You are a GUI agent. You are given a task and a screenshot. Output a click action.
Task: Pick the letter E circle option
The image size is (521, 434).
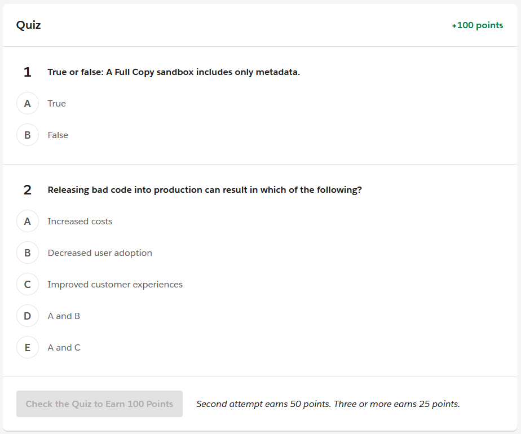tap(28, 348)
